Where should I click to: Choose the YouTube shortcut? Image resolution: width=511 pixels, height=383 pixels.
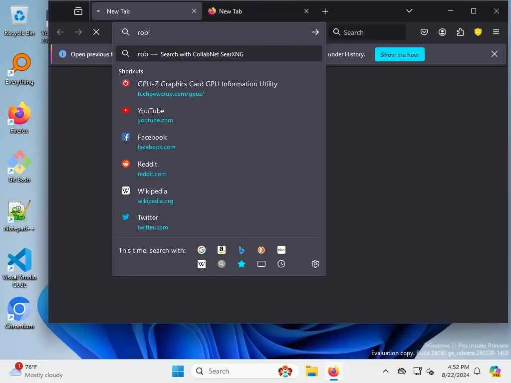click(x=219, y=115)
